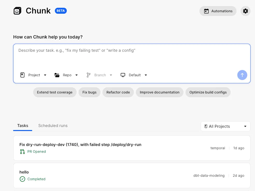Switch to the Tasks tab

[23, 126]
